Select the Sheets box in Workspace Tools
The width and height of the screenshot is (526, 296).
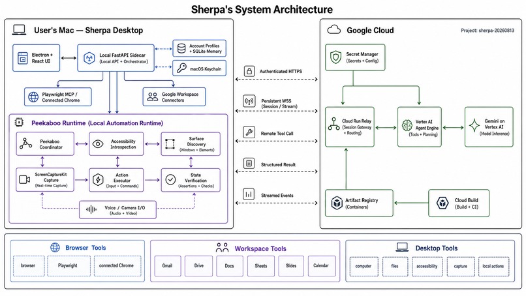coord(260,266)
